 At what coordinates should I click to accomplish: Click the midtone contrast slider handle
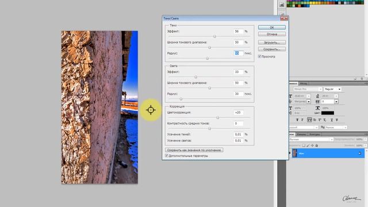point(209,128)
